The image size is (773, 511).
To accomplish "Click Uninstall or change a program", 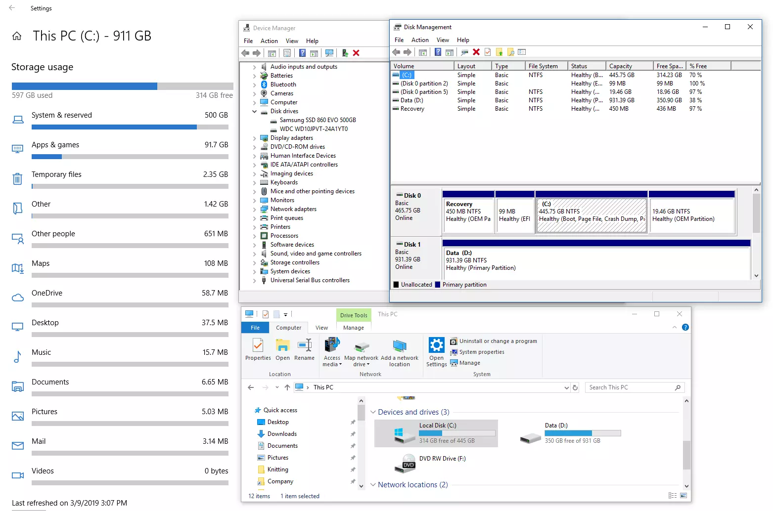I will click(x=493, y=341).
